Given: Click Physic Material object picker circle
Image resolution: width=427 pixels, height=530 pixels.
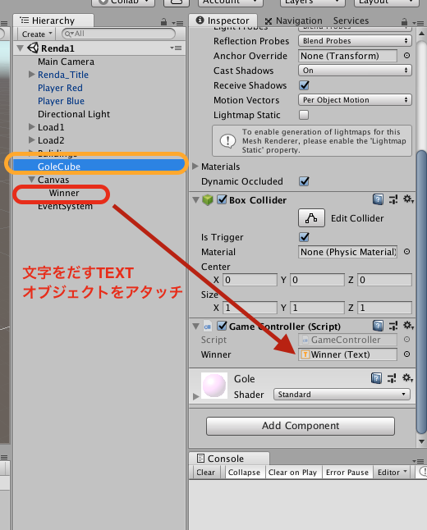Looking at the screenshot, I should tap(406, 252).
